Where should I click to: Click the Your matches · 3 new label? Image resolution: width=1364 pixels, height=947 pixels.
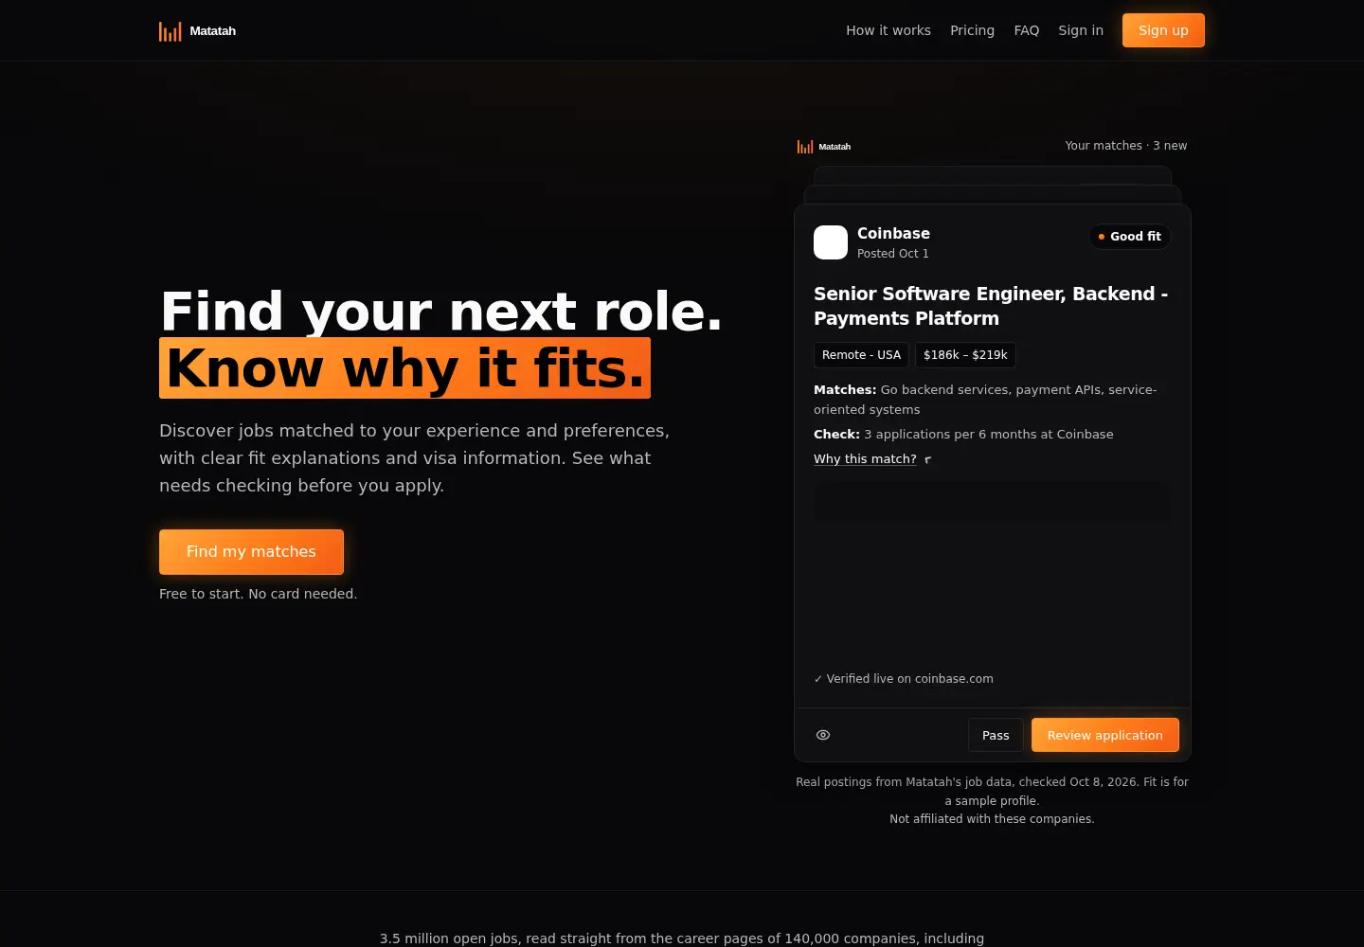1125,146
